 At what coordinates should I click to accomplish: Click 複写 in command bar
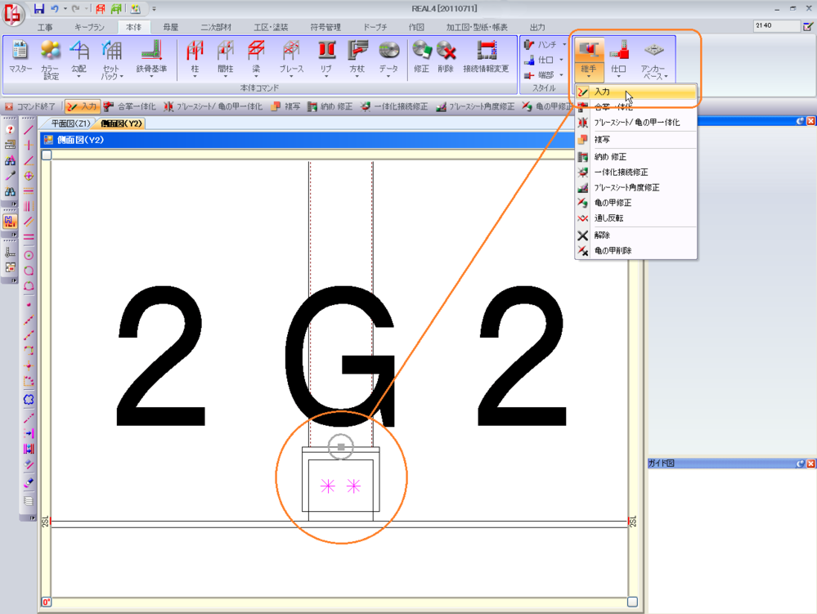(285, 106)
